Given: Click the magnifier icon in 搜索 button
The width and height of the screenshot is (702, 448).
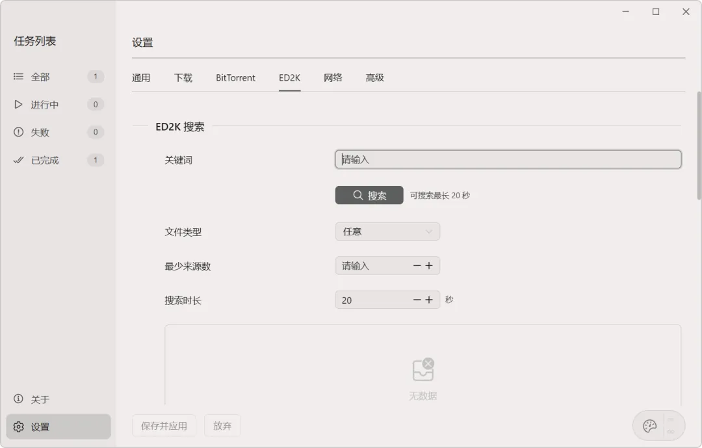Looking at the screenshot, I should pos(357,195).
